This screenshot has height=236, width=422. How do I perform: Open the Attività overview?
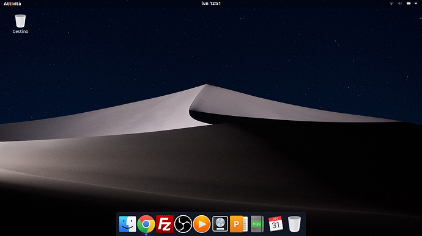pyautogui.click(x=12, y=4)
